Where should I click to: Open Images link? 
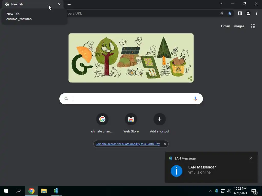pos(239,26)
